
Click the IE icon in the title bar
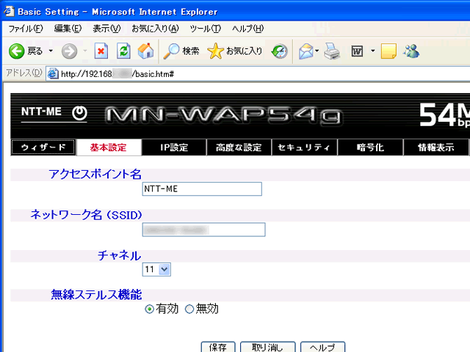[8, 12]
